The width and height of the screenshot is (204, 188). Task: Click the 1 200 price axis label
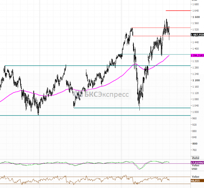tap(196, 80)
